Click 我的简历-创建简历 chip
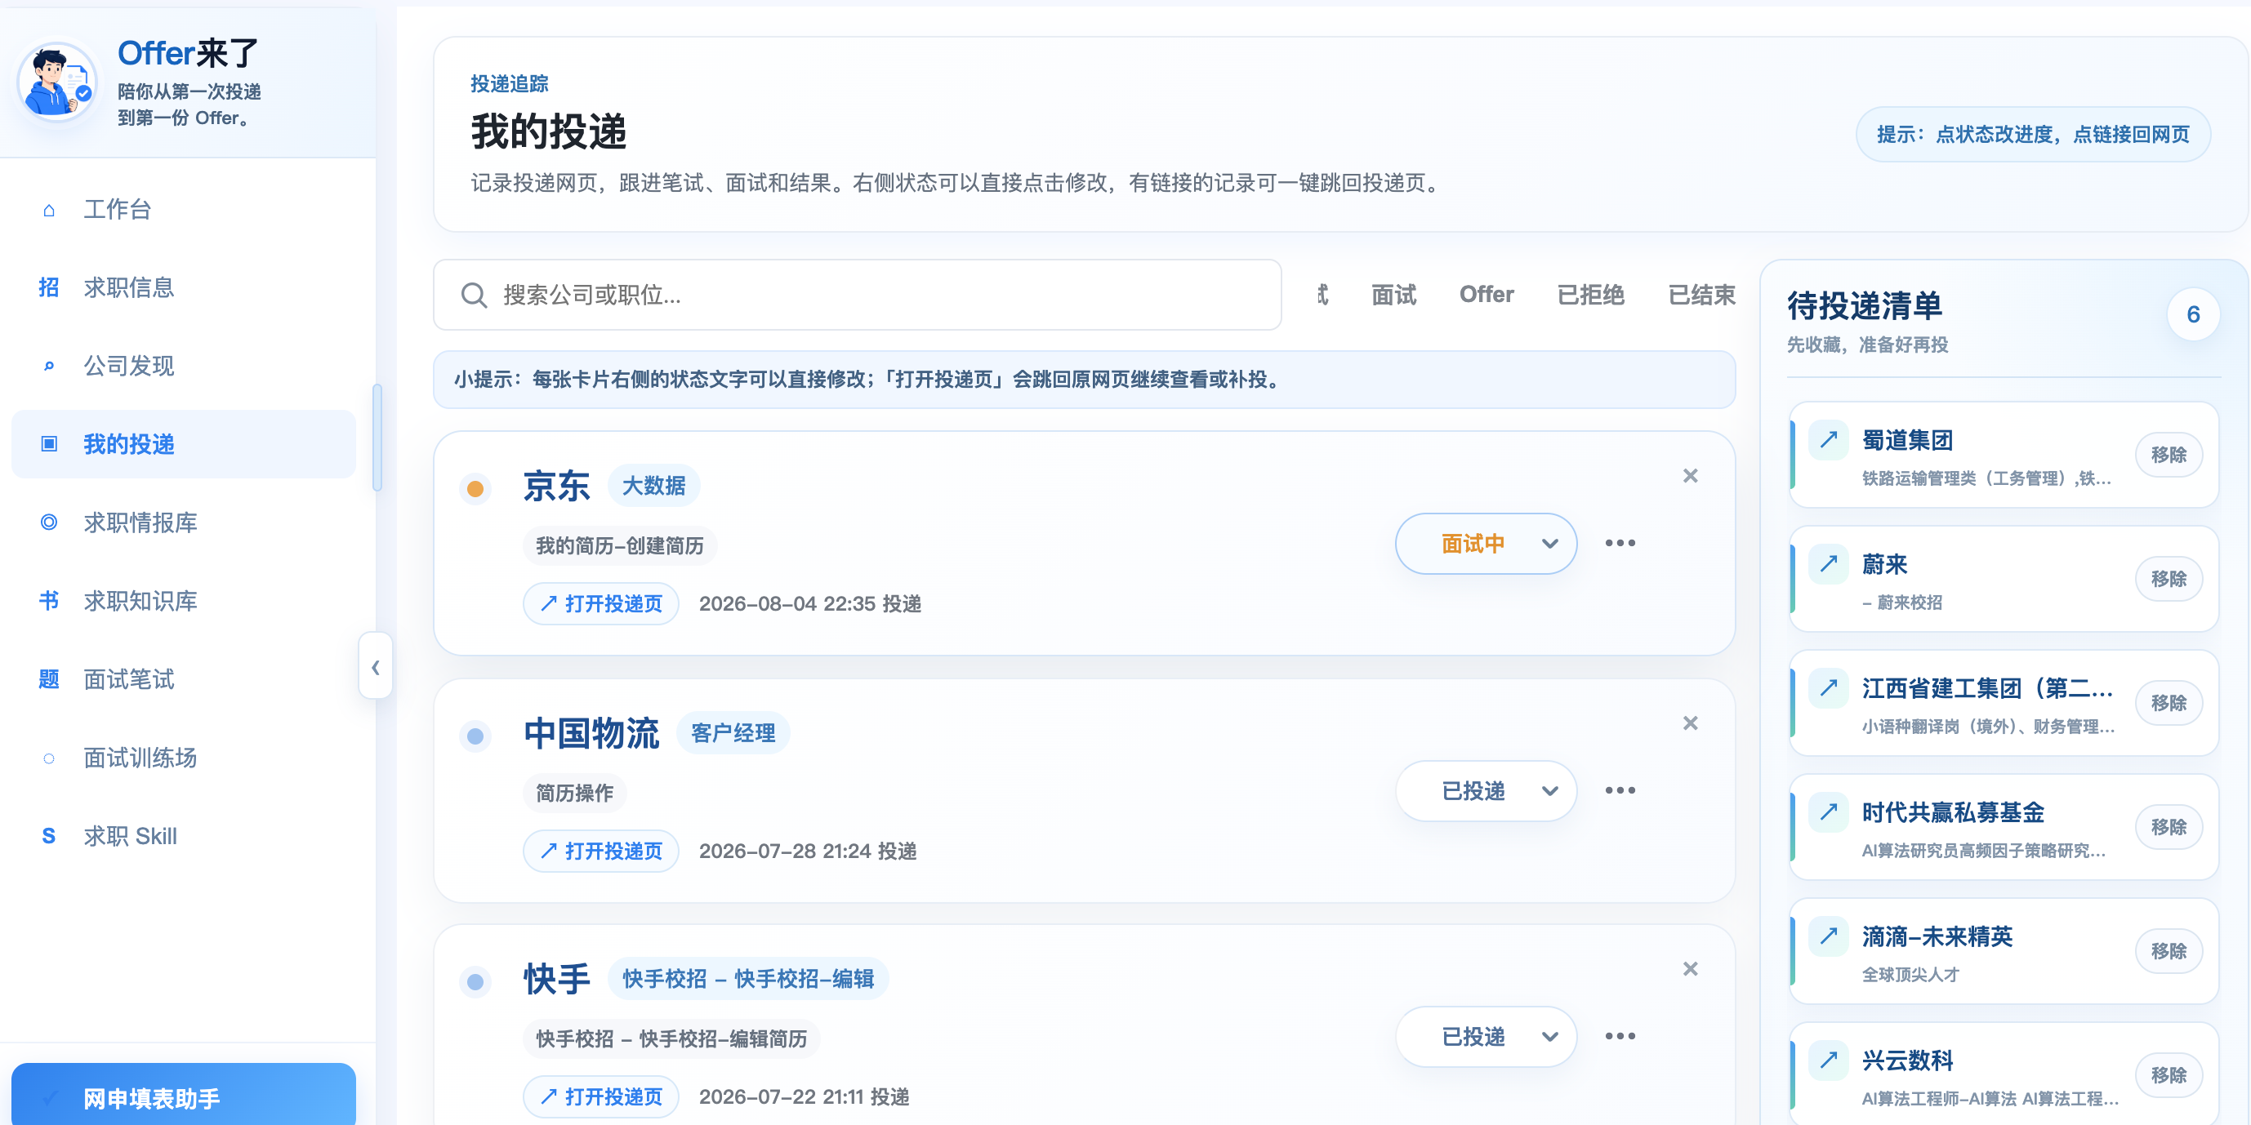Screen dimensions: 2251x1125 [x=620, y=546]
